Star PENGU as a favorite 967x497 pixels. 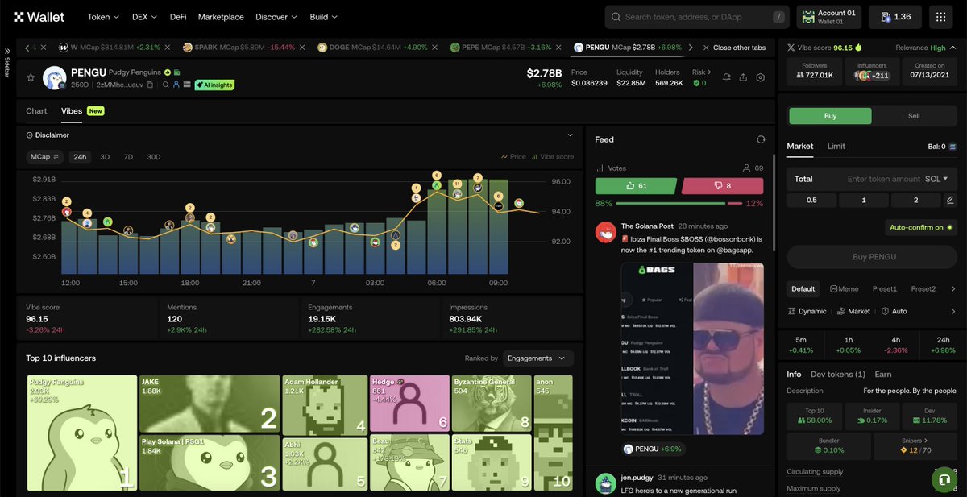[x=31, y=77]
